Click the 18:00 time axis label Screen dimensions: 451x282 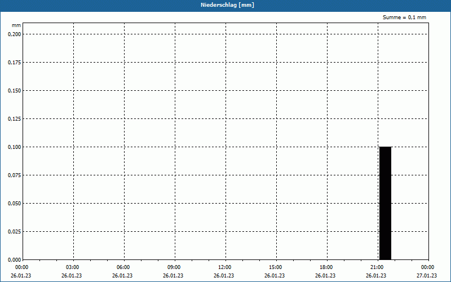pyautogui.click(x=326, y=267)
